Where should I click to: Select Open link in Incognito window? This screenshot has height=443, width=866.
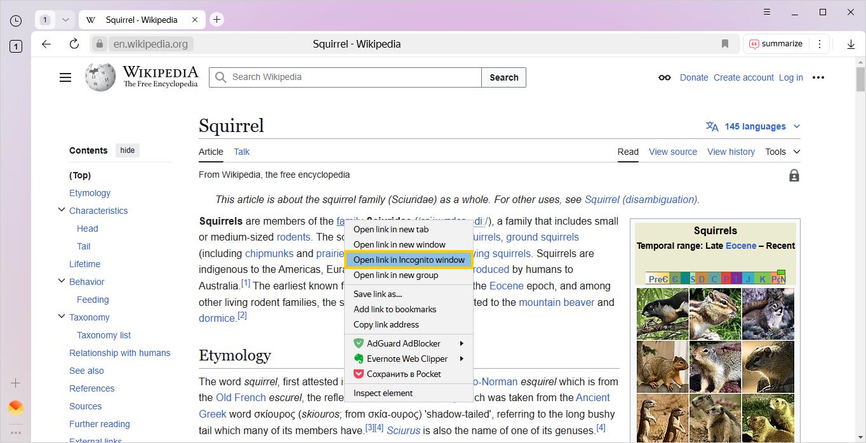pyautogui.click(x=409, y=260)
